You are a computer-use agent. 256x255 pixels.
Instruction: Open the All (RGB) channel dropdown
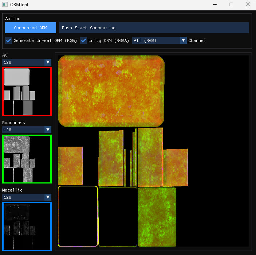(159, 40)
